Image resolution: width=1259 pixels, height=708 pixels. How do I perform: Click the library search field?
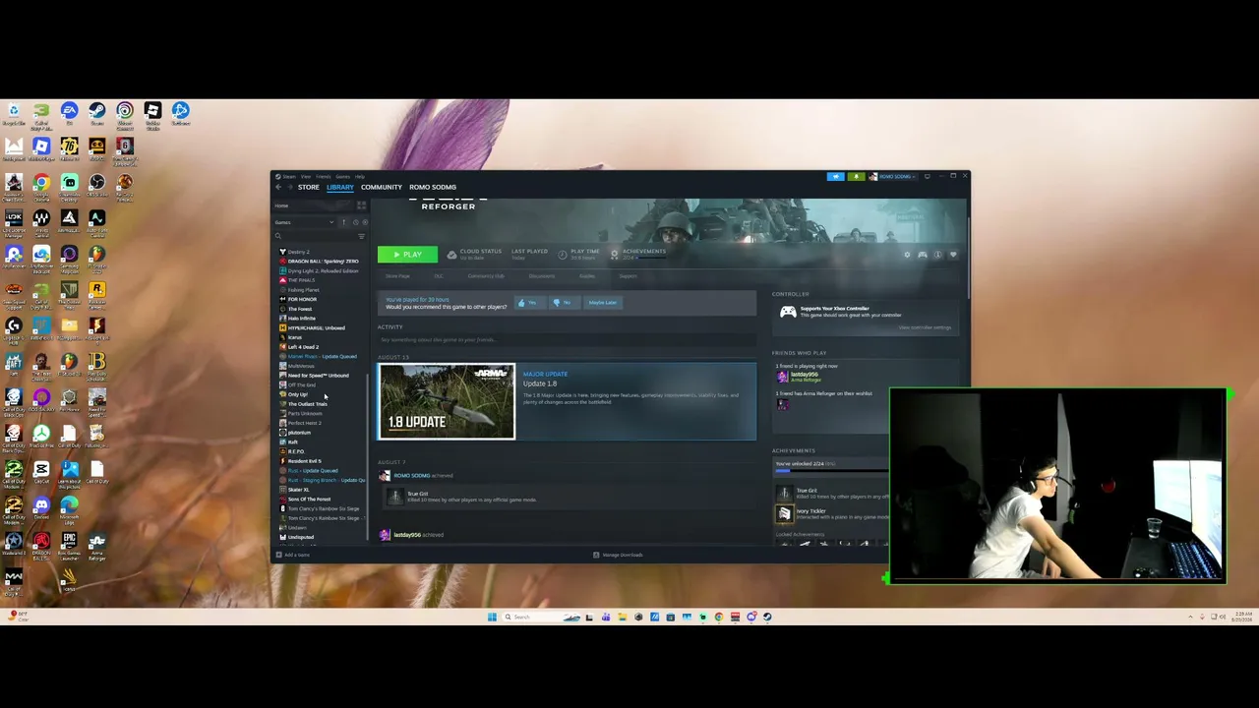[x=315, y=236]
